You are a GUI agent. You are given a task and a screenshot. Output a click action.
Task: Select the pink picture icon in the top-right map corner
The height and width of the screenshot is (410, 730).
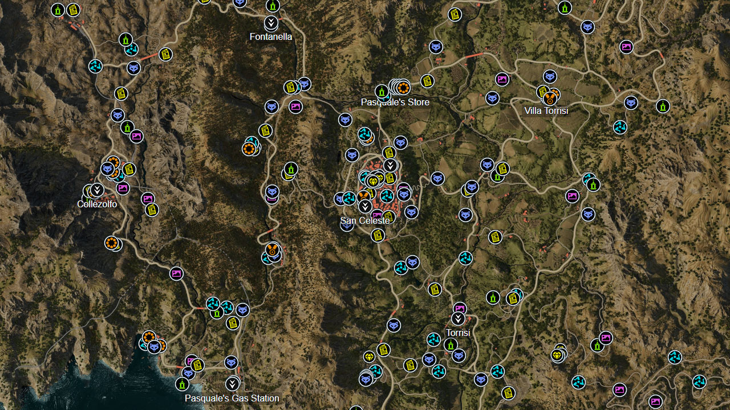626,47
